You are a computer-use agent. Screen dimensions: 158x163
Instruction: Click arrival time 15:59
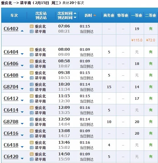(x=64, y=159)
